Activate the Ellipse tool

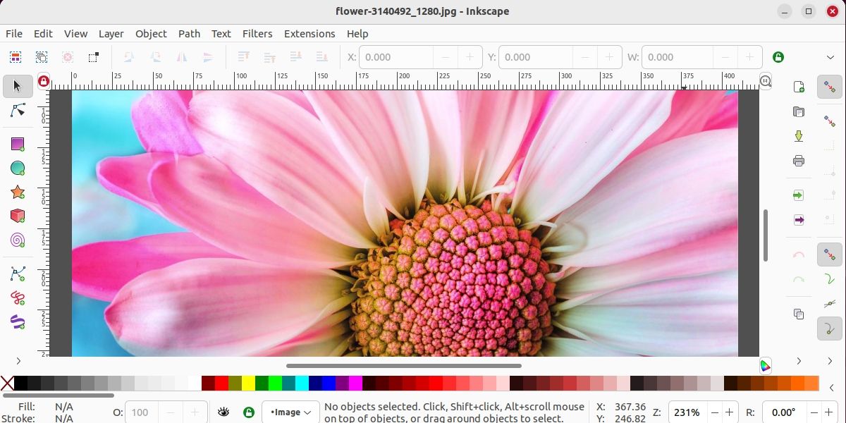[x=16, y=168]
